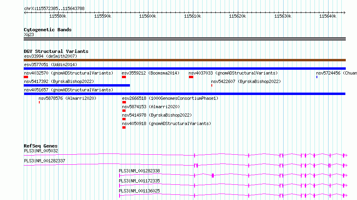
Task: Click the esv2666518 1000Genomes variant label
Action: [170, 98]
